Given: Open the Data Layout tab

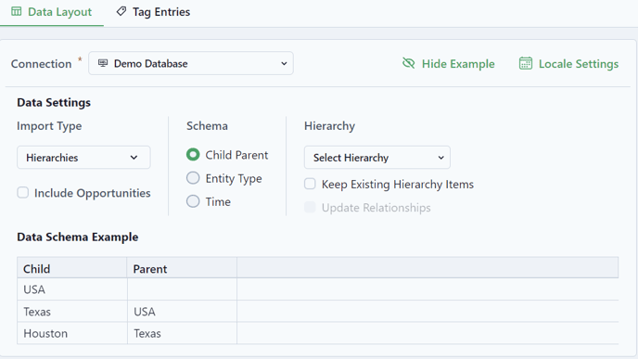Looking at the screenshot, I should [x=52, y=12].
